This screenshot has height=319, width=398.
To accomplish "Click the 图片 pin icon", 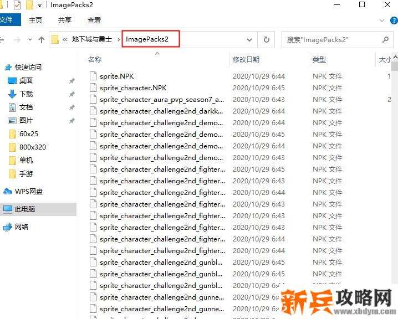I will pos(72,121).
